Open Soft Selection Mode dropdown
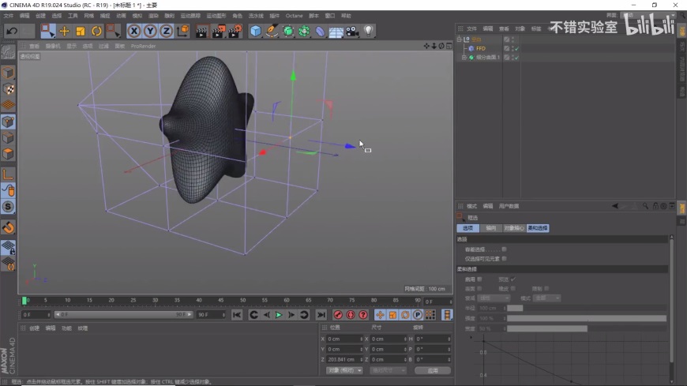This screenshot has width=687, height=386. [546, 298]
